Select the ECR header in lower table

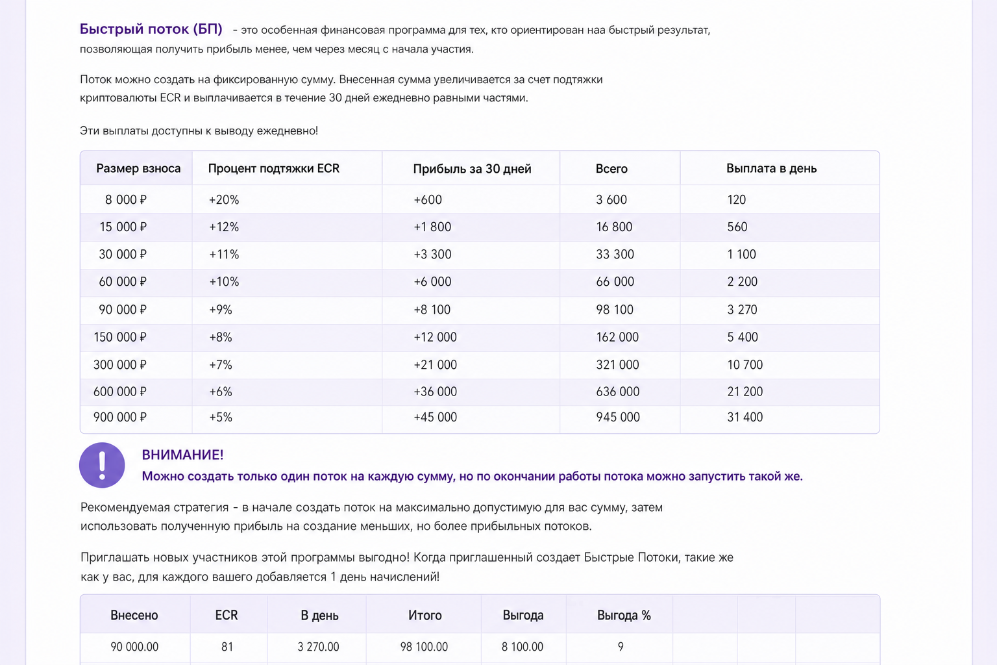point(227,615)
